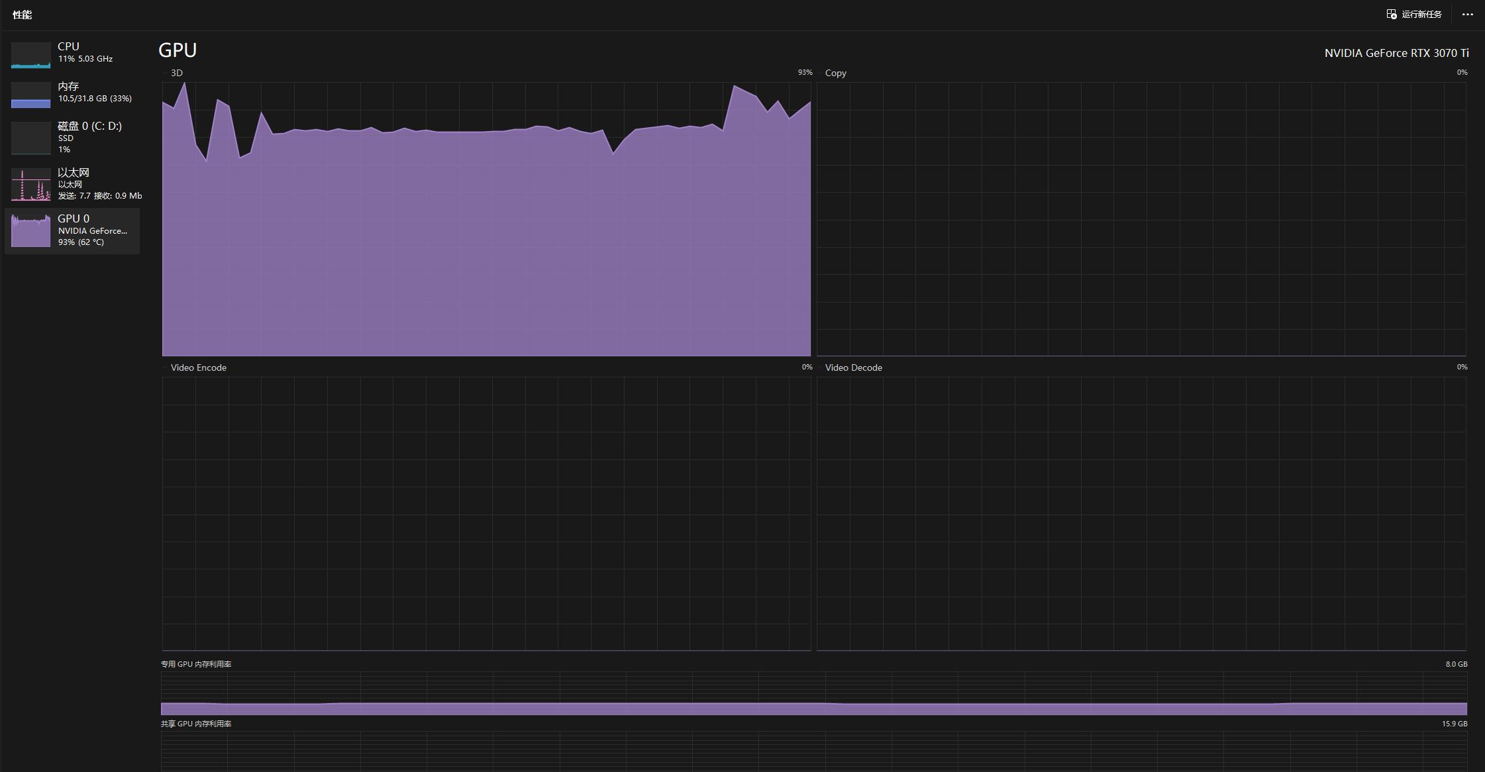
Task: Click the 以太网 Ethernet mini graph
Action: coord(30,184)
